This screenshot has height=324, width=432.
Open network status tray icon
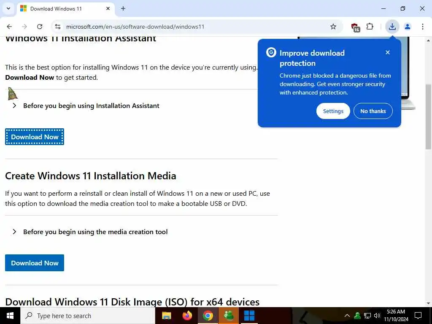coord(367,316)
